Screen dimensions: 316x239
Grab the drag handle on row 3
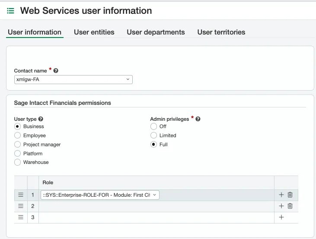pos(21,217)
